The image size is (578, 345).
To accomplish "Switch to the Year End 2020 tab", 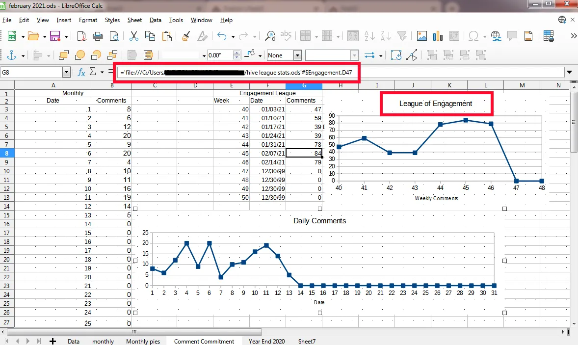I will pos(266,341).
